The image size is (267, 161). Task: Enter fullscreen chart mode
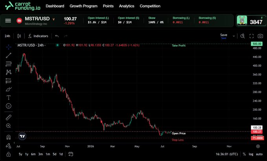tap(252, 36)
